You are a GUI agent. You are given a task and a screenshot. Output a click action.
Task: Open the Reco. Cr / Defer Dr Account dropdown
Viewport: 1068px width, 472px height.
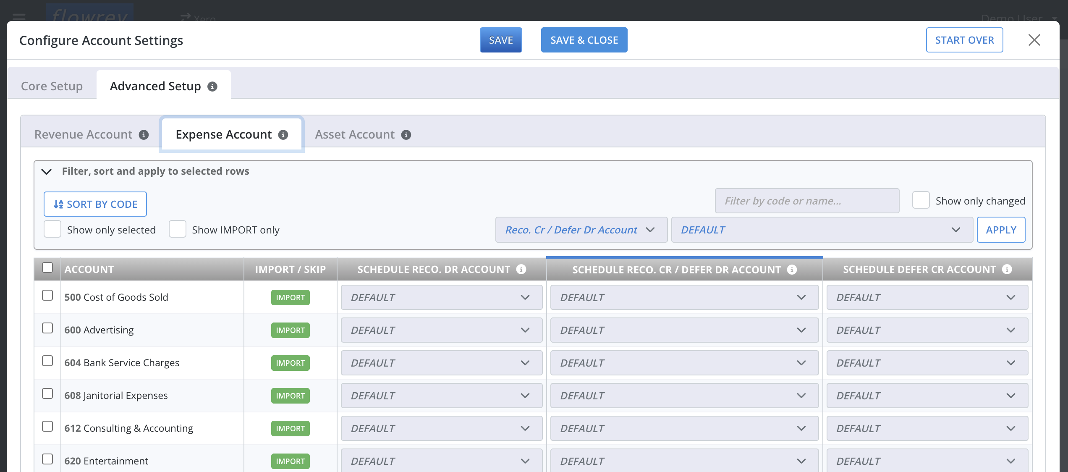[x=581, y=230]
